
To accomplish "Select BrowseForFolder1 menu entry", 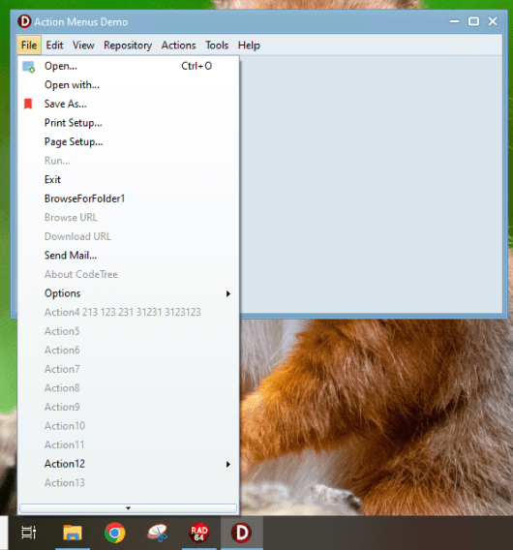I will [129, 199].
